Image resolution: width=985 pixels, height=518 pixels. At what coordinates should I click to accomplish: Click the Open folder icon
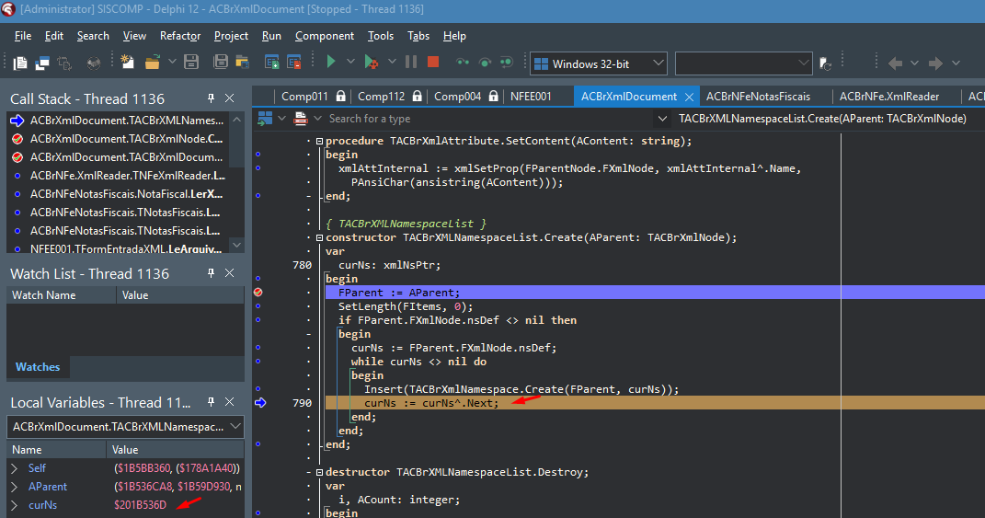click(152, 62)
